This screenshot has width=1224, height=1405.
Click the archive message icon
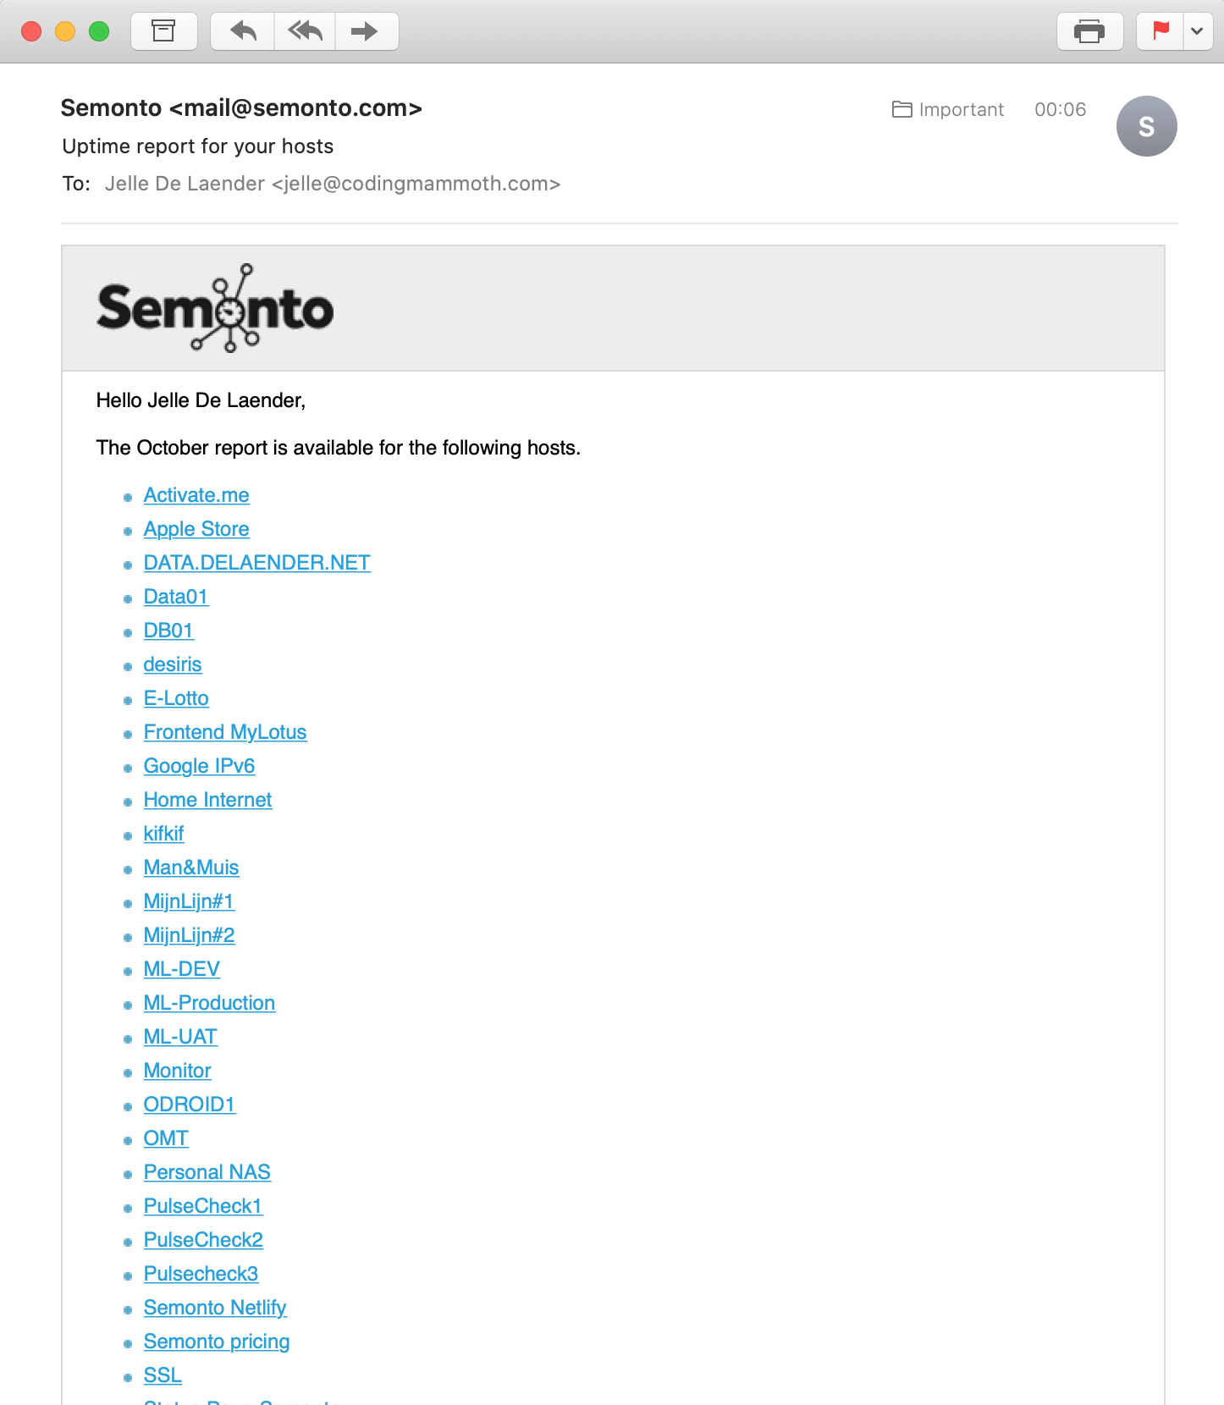pyautogui.click(x=163, y=32)
